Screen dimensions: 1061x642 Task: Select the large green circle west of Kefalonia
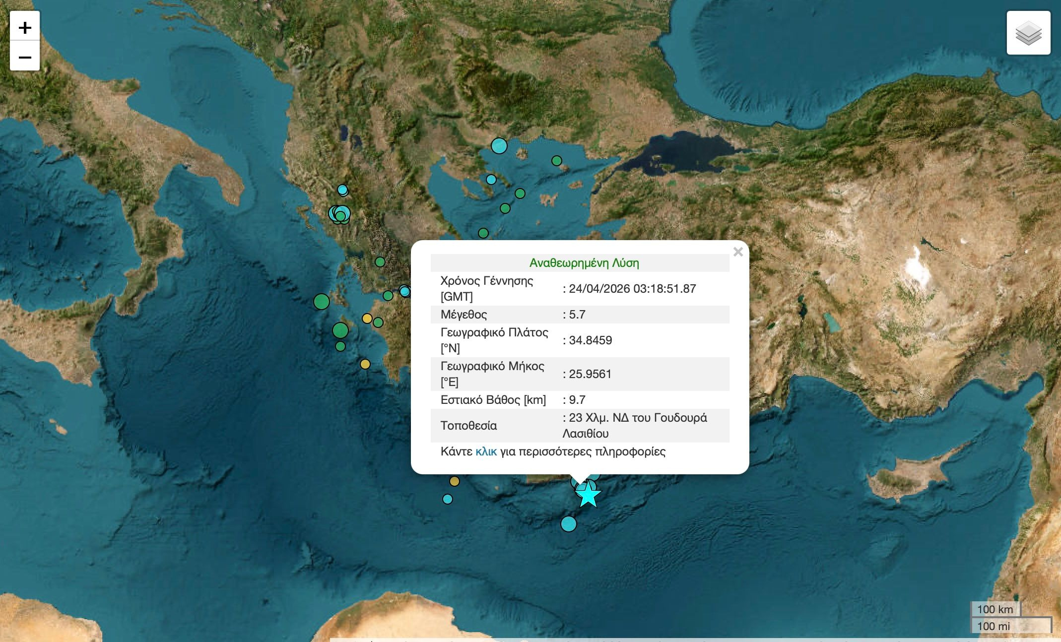[322, 301]
